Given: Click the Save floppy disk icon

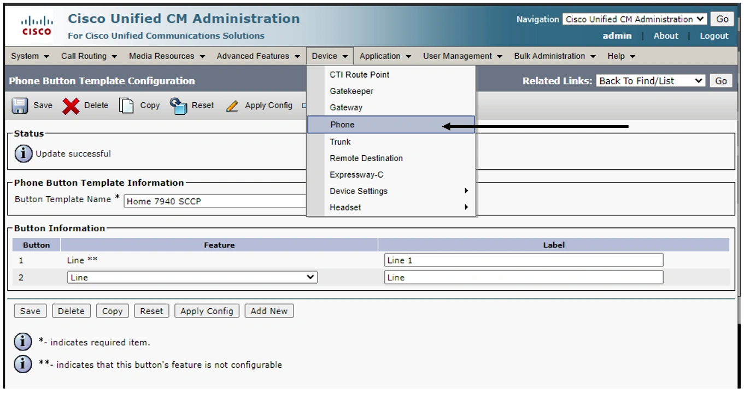Looking at the screenshot, I should coord(20,105).
